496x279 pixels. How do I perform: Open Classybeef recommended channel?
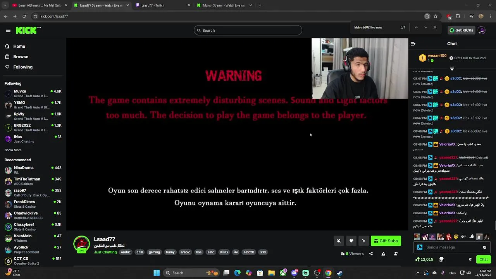point(33,227)
